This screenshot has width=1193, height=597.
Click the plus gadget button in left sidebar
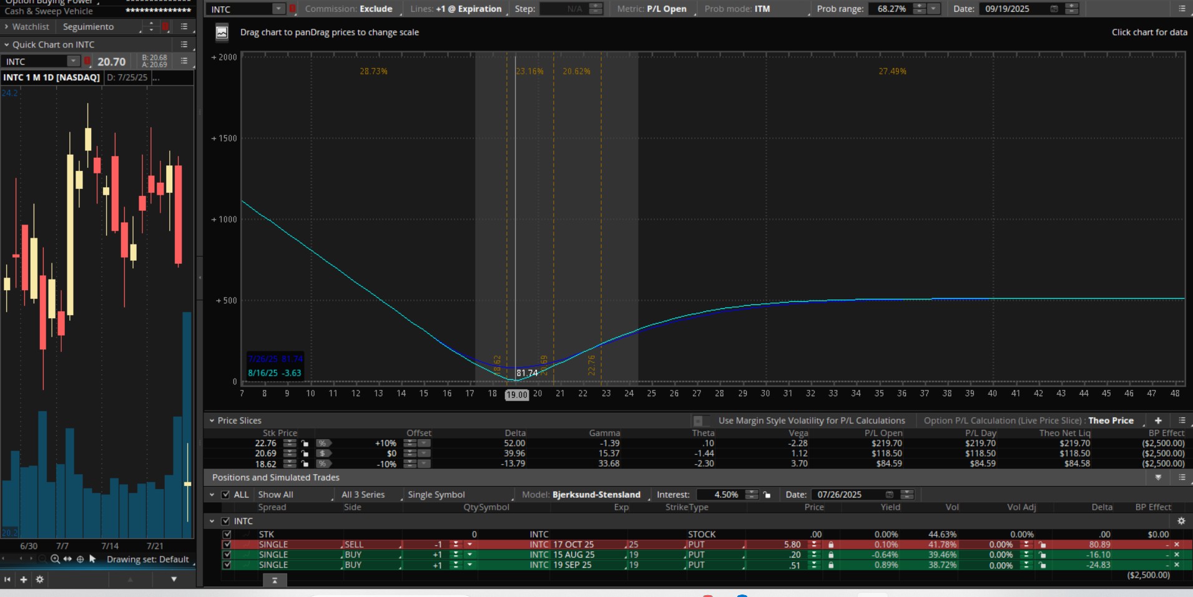[x=24, y=580]
